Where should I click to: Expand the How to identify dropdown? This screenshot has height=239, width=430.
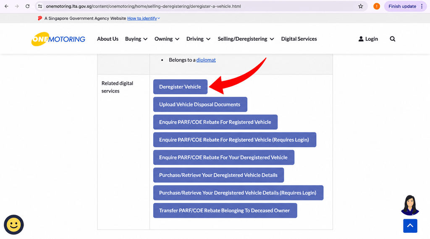click(144, 18)
